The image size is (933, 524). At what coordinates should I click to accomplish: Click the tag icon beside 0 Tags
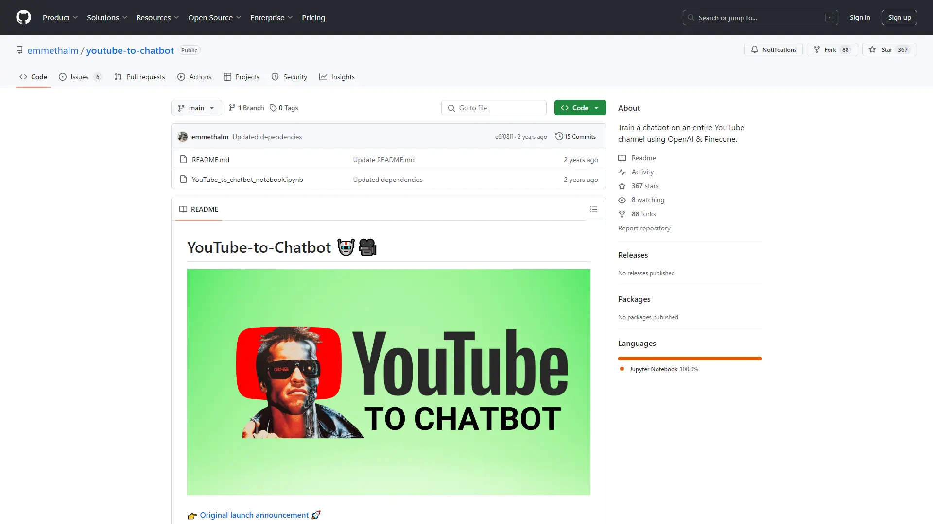coord(273,108)
